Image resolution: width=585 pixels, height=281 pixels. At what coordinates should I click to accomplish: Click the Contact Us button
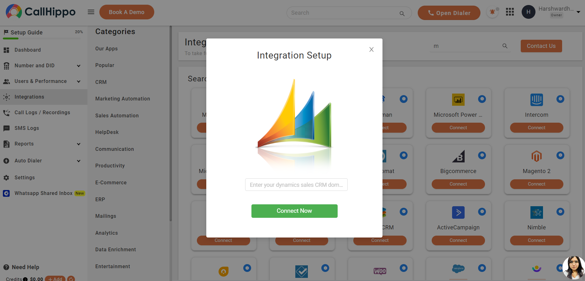pos(541,46)
